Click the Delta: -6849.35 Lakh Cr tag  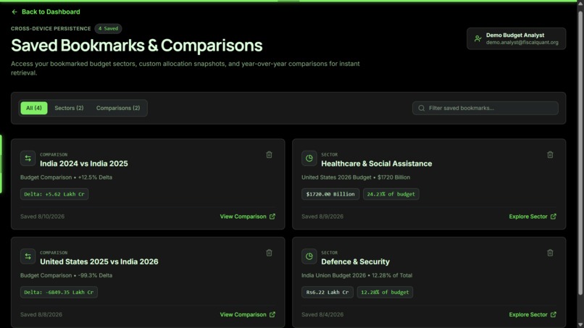click(59, 293)
